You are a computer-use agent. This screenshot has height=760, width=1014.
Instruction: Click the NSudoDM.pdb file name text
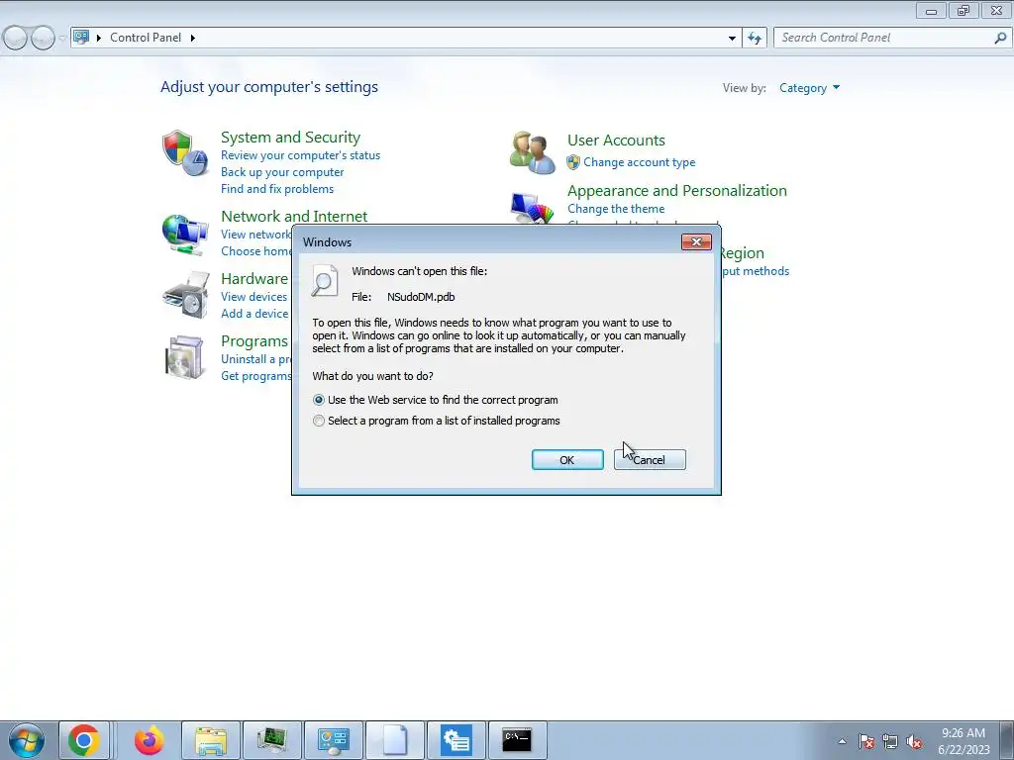pyautogui.click(x=421, y=297)
